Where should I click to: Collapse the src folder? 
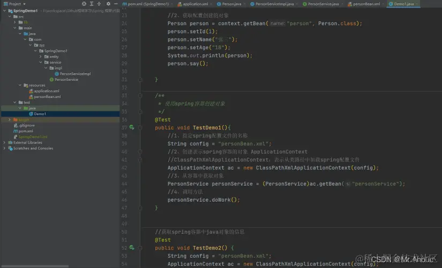(10, 17)
